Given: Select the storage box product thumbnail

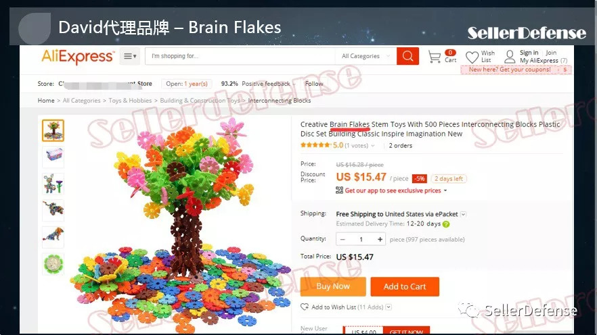Looking at the screenshot, I should pyautogui.click(x=53, y=157).
